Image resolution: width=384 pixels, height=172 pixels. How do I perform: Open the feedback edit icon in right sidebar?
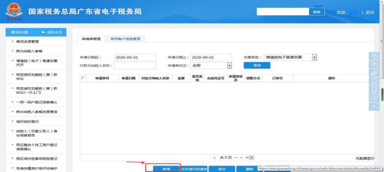click(x=374, y=98)
